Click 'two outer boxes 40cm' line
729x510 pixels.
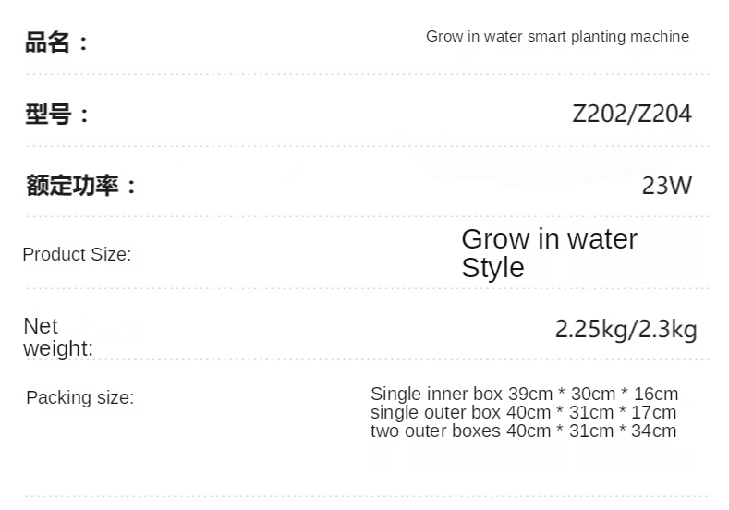pyautogui.click(x=523, y=431)
